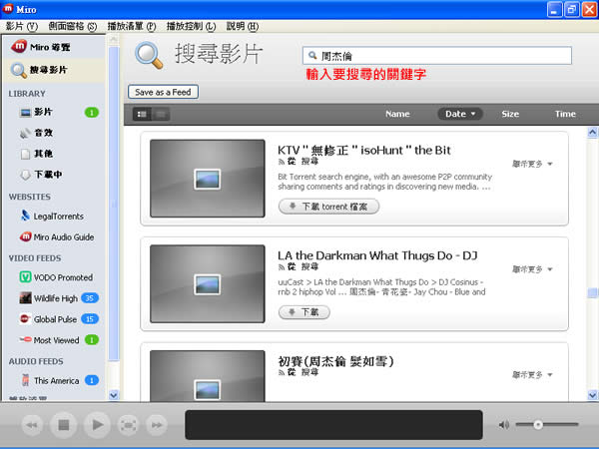Viewport: 599px width, 449px height.
Task: Sort results by the Date dropdown header
Action: 460,114
